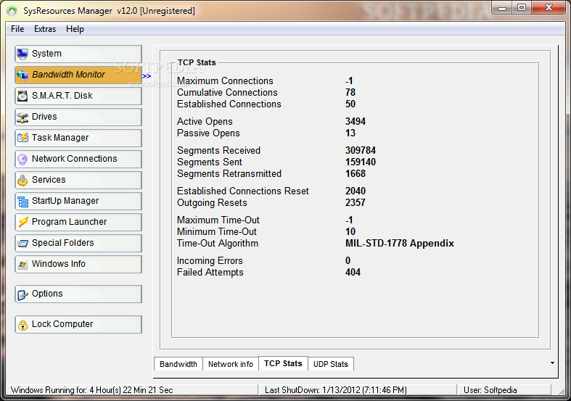Click the Segments Retransmitted value 1668
The height and width of the screenshot is (401, 571).
point(355,173)
